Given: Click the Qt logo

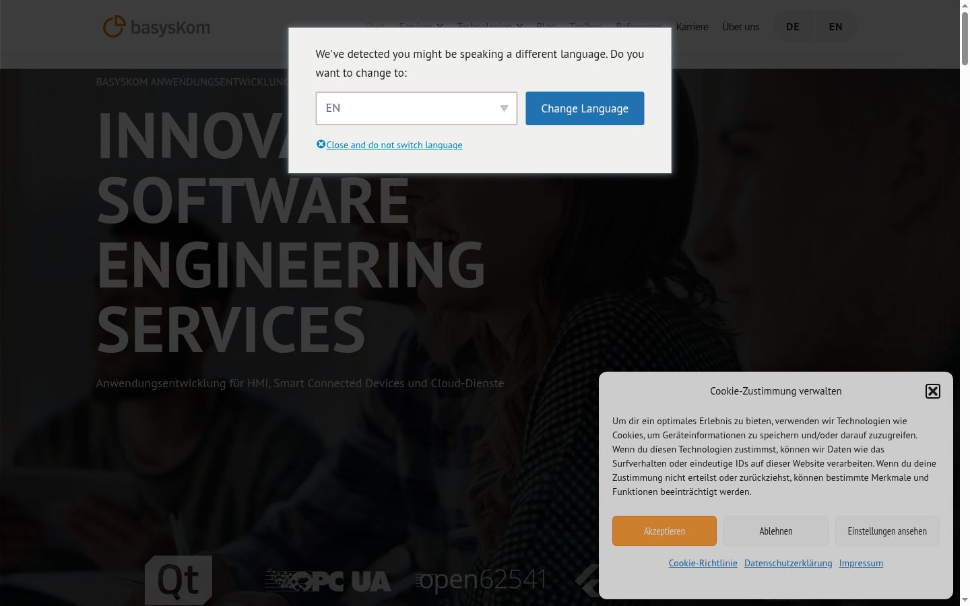Looking at the screenshot, I should tap(179, 580).
